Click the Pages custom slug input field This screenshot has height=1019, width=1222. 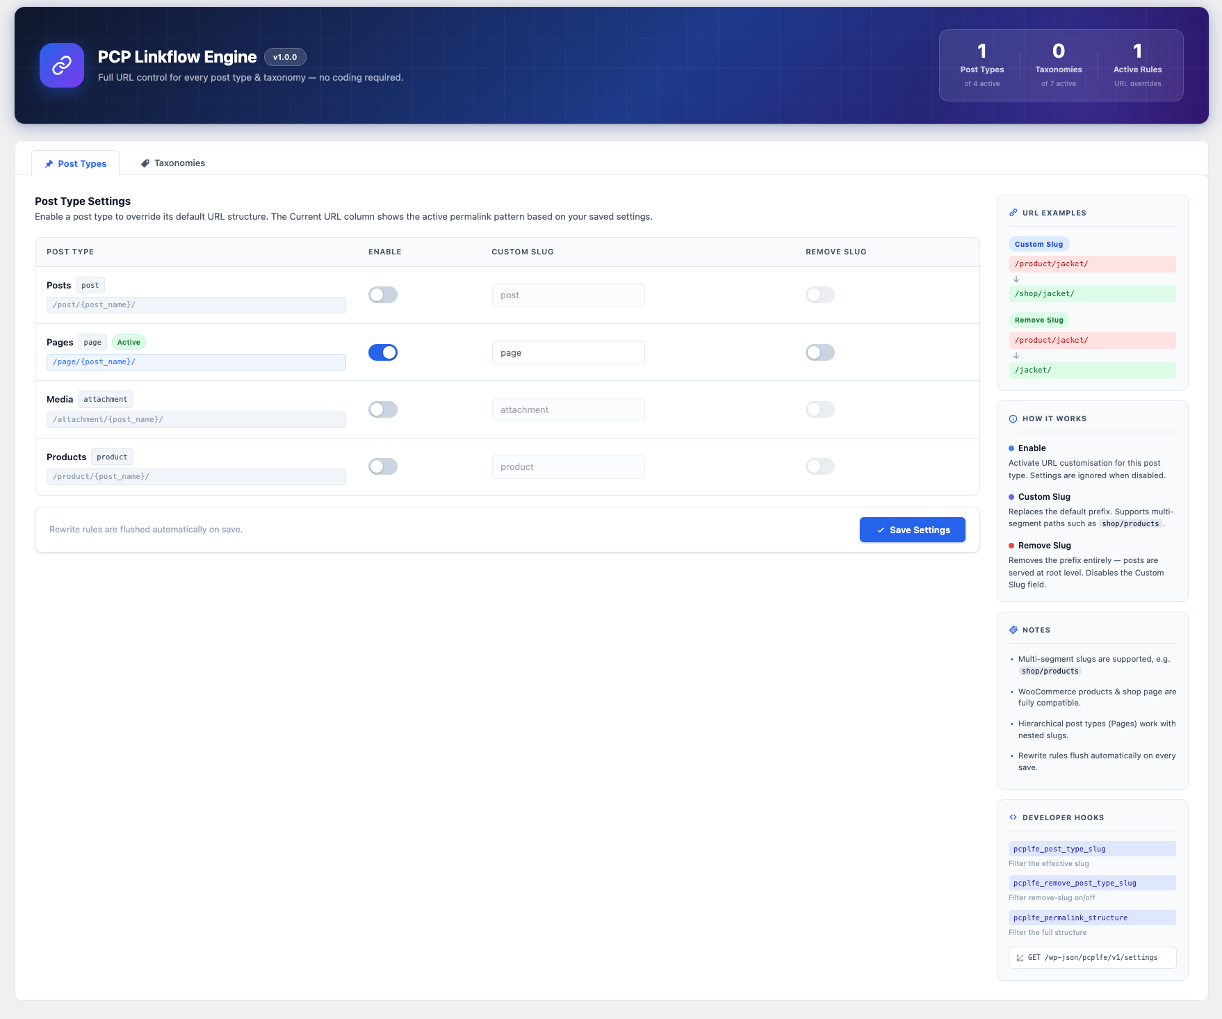tap(568, 352)
